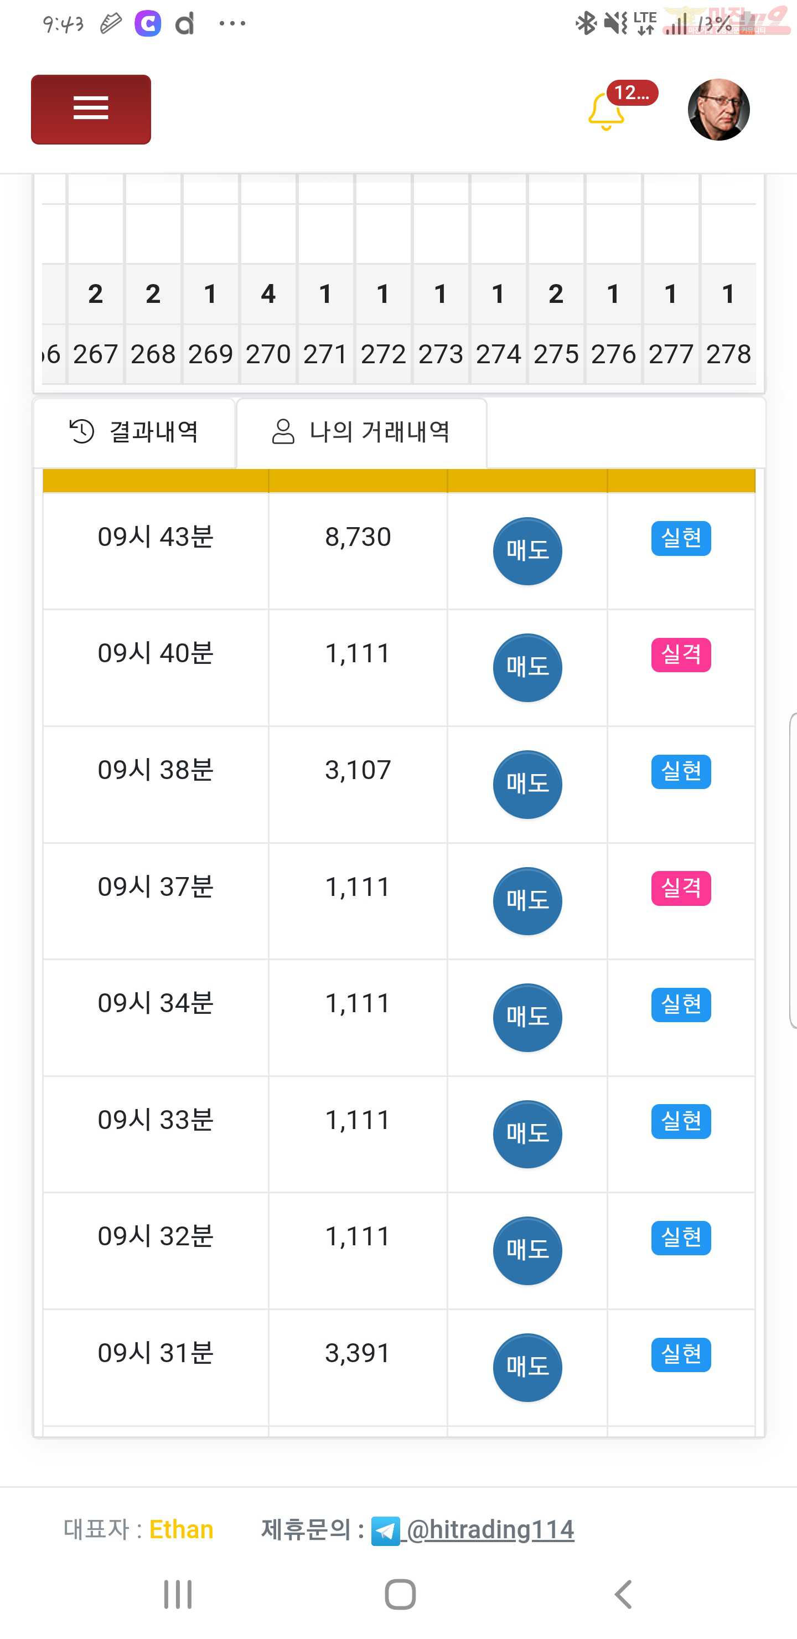Screen dimensions: 797x1639
Task: Open the user profile avatar
Action: (719, 110)
